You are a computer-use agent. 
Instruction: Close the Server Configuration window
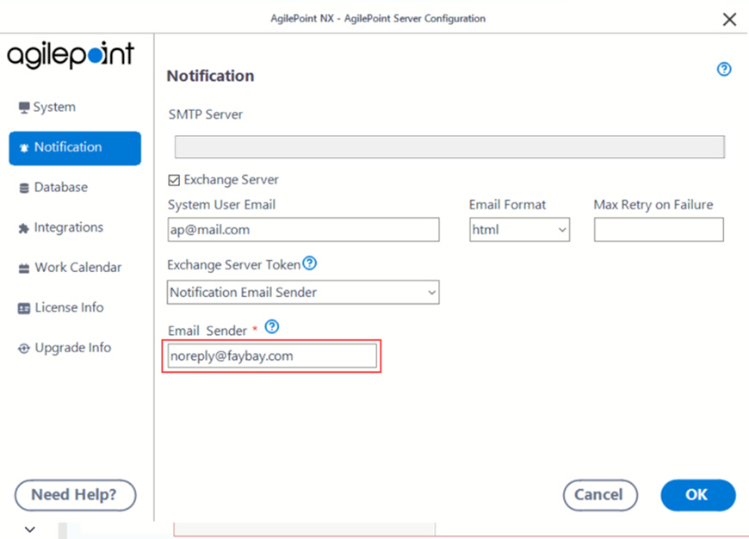pyautogui.click(x=729, y=19)
